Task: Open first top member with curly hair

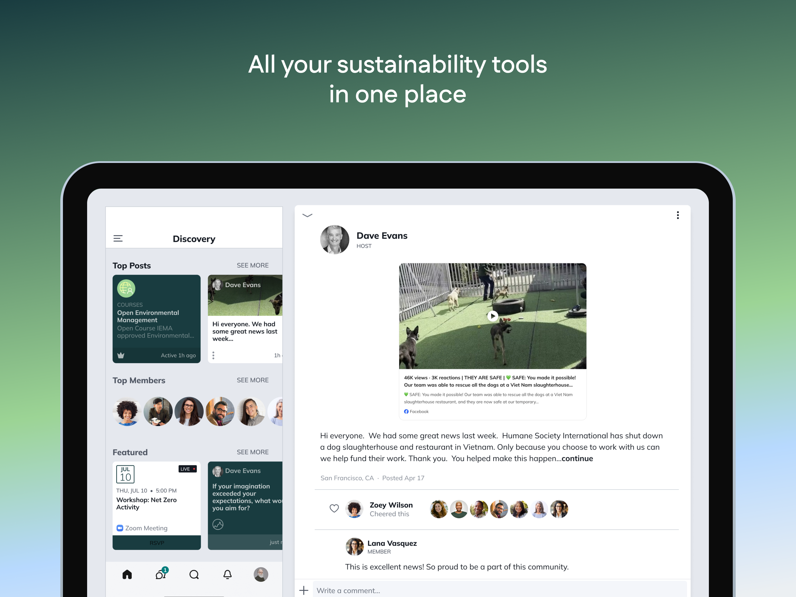Action: point(127,412)
